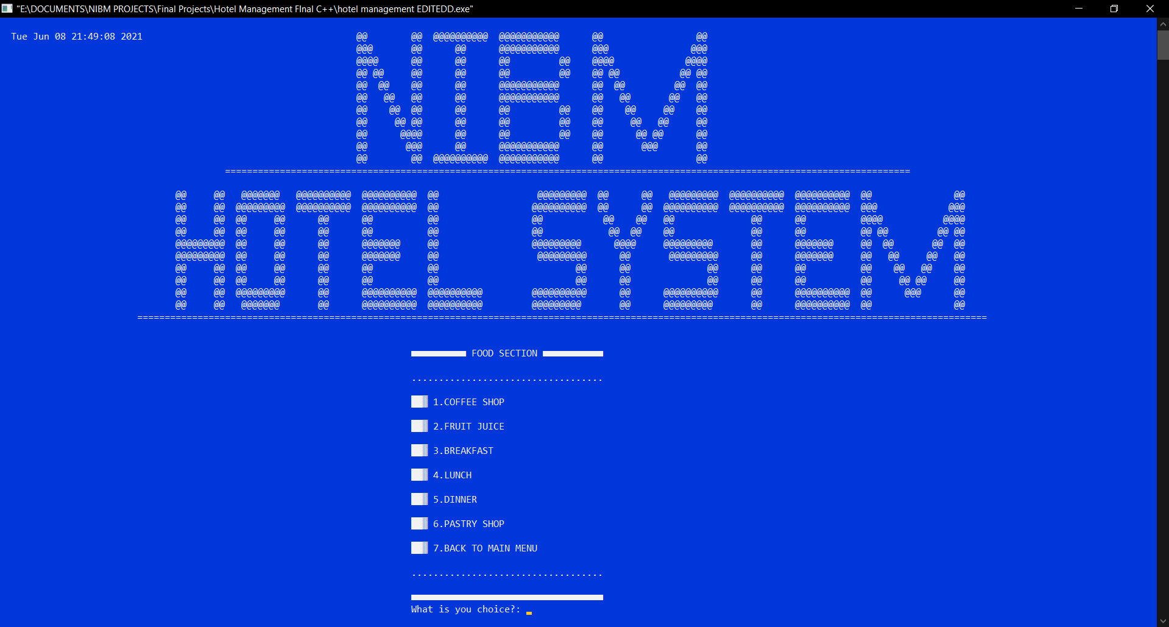Viewport: 1169px width, 627px height.
Task: Click the bullet icon beside BACK TO MAIN MENU
Action: (x=419, y=548)
